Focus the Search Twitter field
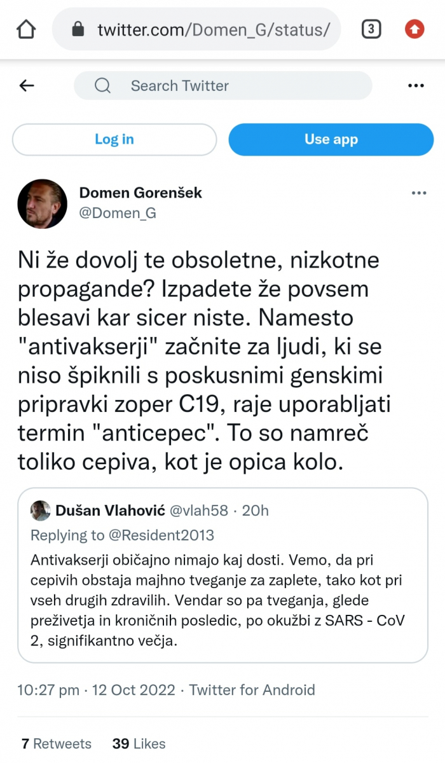This screenshot has height=763, width=445. (x=222, y=86)
